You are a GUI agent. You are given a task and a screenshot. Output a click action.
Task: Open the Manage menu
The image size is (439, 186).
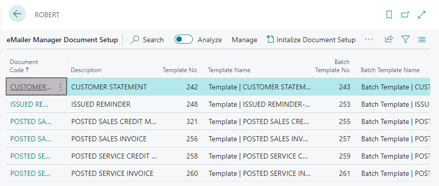click(x=244, y=40)
